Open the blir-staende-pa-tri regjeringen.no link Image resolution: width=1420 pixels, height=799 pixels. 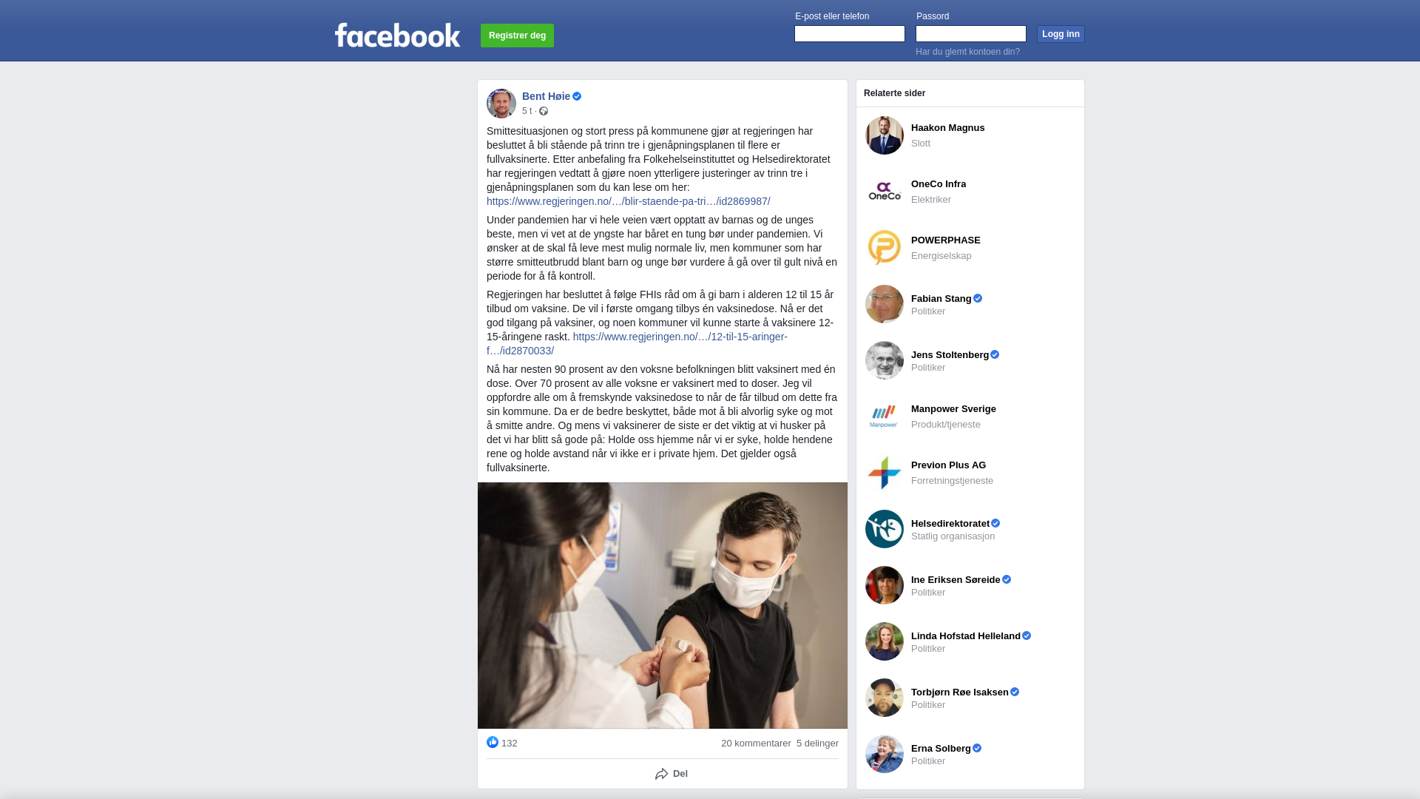point(629,201)
